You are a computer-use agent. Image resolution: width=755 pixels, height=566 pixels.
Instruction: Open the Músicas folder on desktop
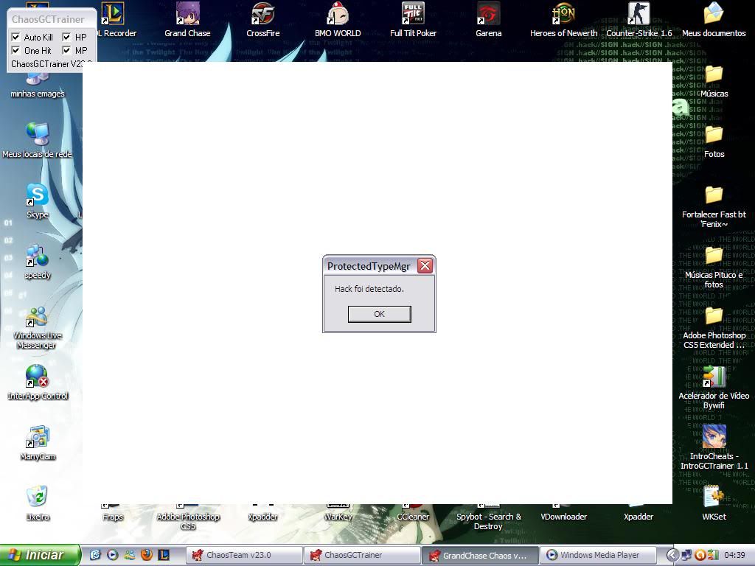point(714,75)
